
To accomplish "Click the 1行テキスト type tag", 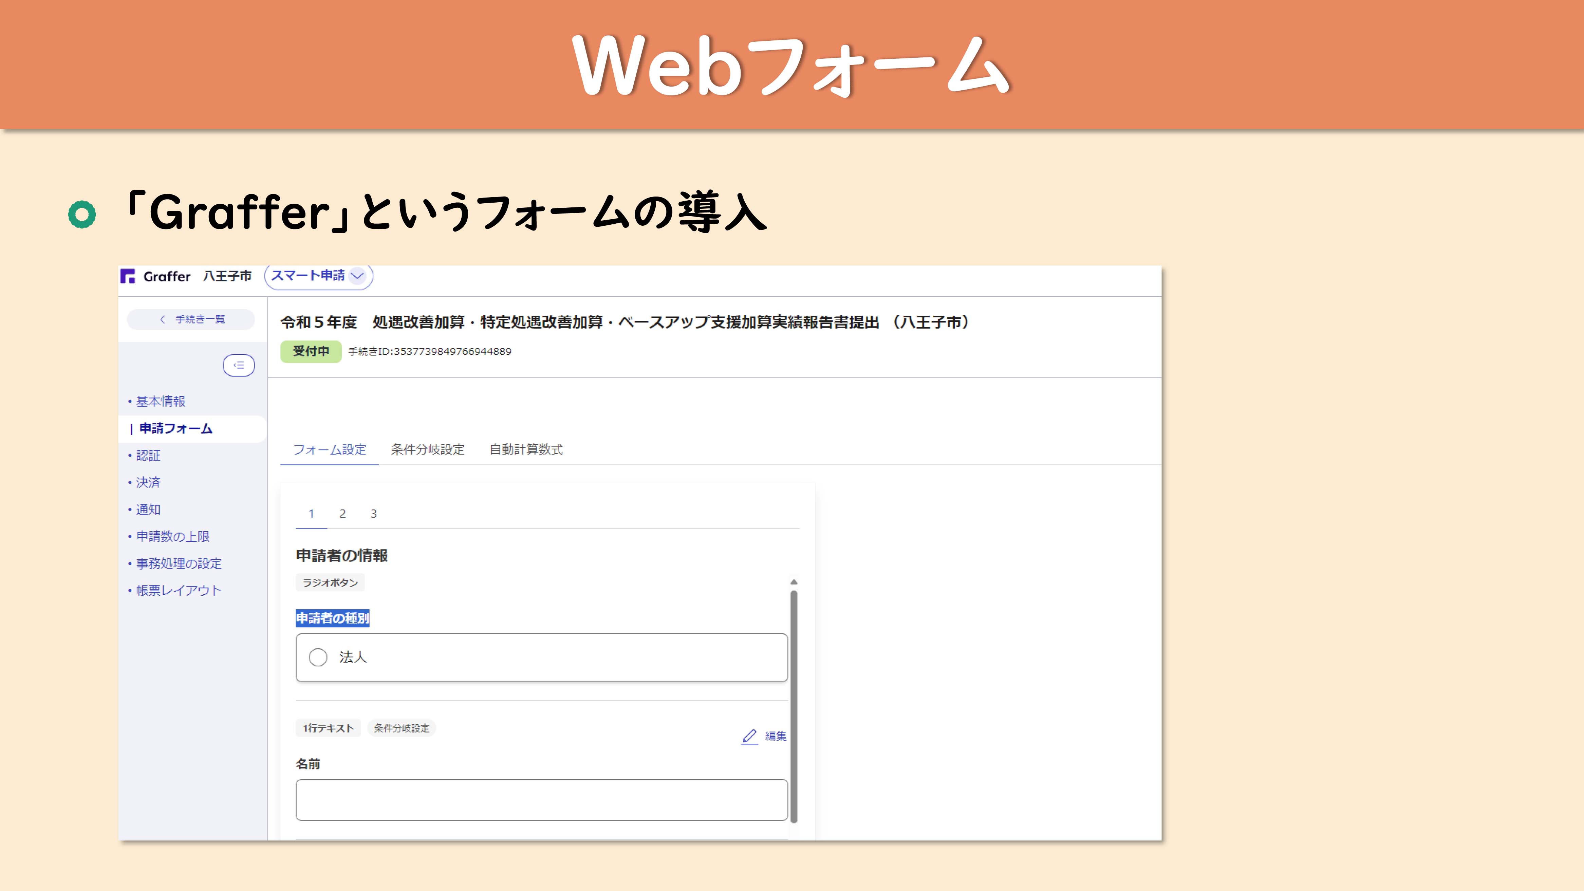I will tap(328, 728).
